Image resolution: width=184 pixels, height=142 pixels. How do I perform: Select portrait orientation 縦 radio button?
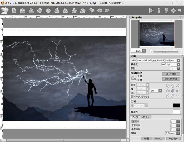[x=138, y=76]
